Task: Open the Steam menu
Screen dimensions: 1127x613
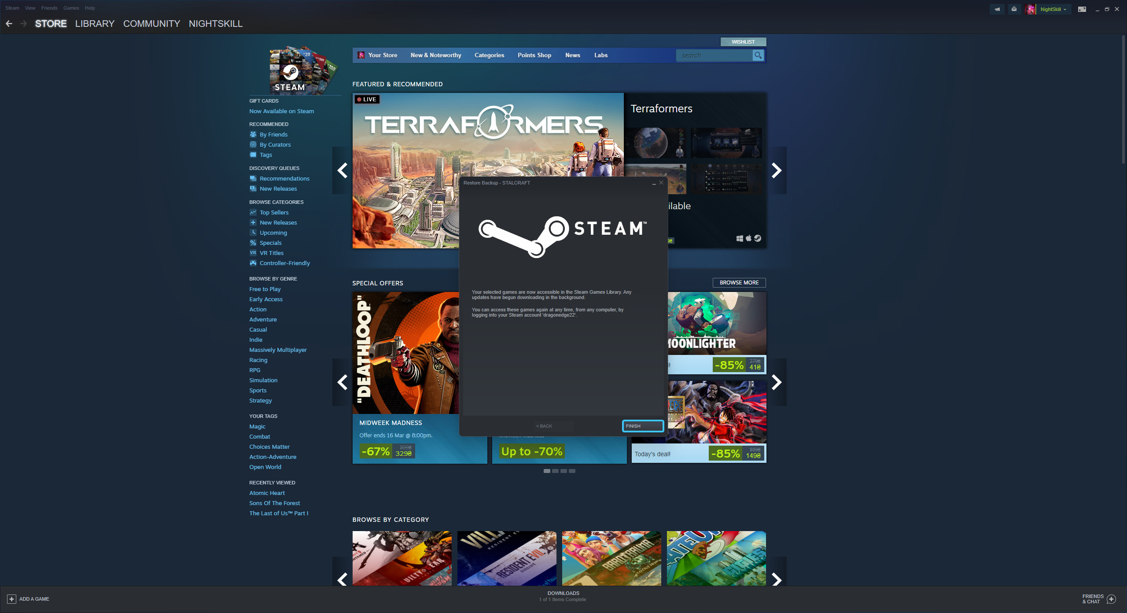Action: [x=12, y=8]
